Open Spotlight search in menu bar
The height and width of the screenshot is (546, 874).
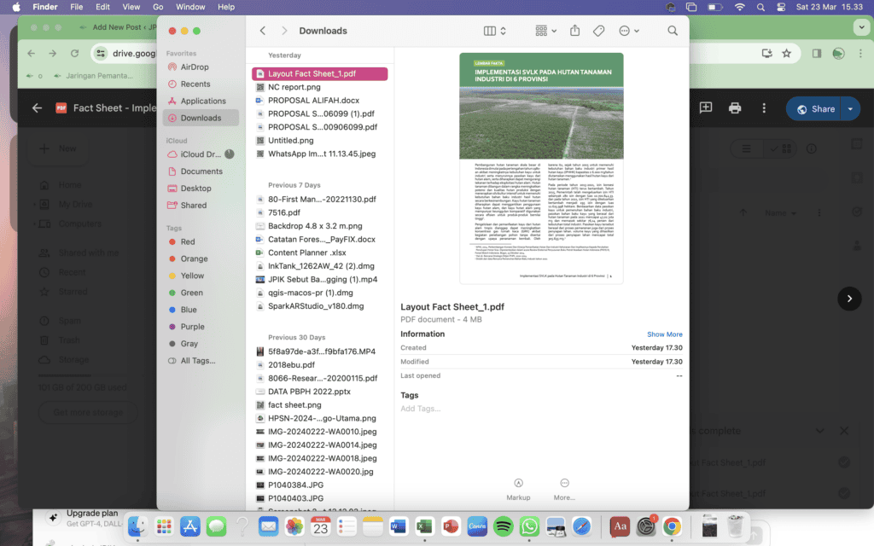[x=760, y=7]
